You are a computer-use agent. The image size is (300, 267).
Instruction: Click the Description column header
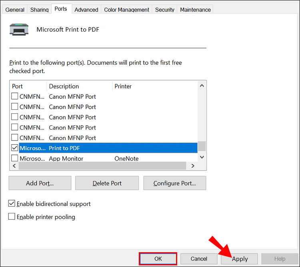coord(80,86)
